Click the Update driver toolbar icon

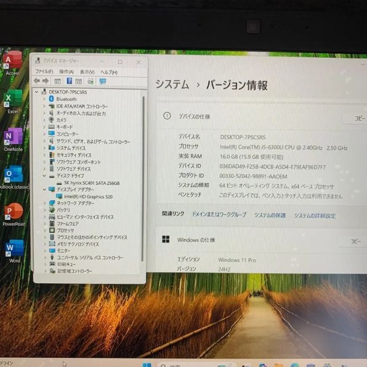point(91,81)
